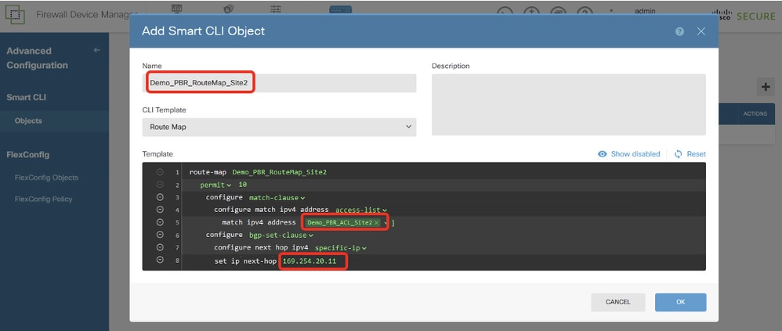Toggle Show disabled eye option
The width and height of the screenshot is (782, 331).
pyautogui.click(x=629, y=154)
